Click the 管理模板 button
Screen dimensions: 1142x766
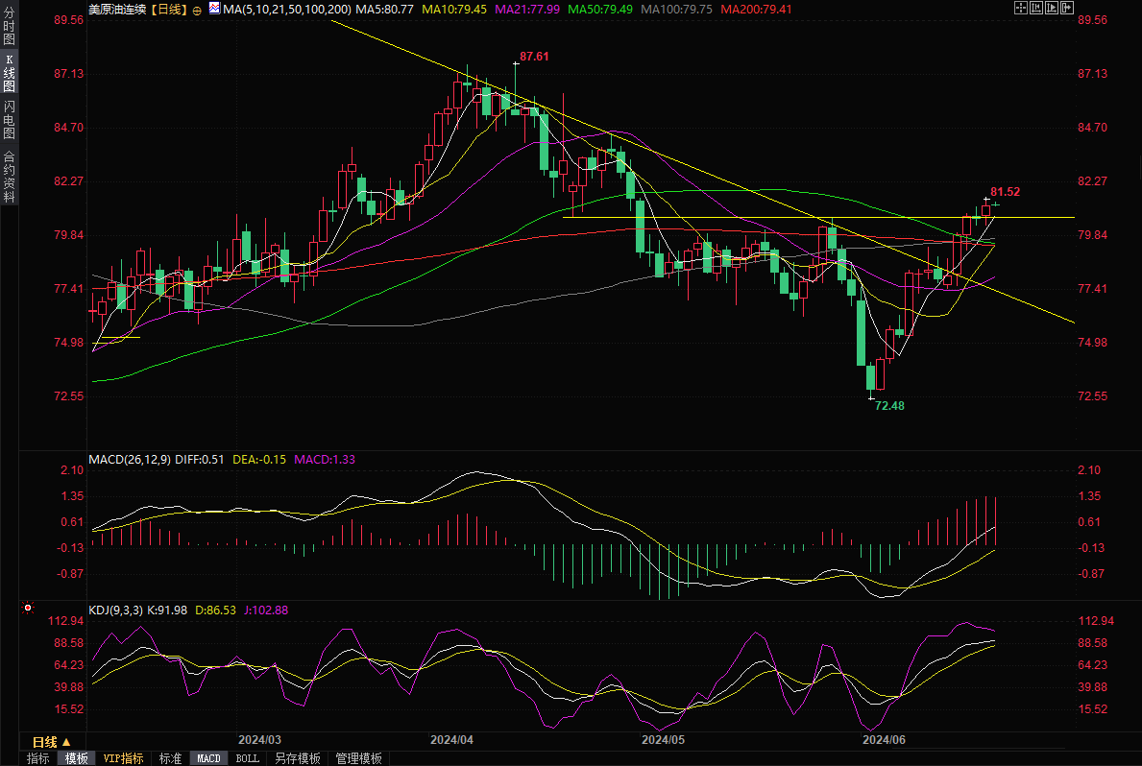coord(358,758)
